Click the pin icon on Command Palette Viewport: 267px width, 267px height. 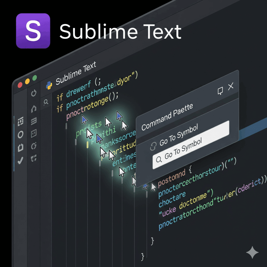coord(220,91)
